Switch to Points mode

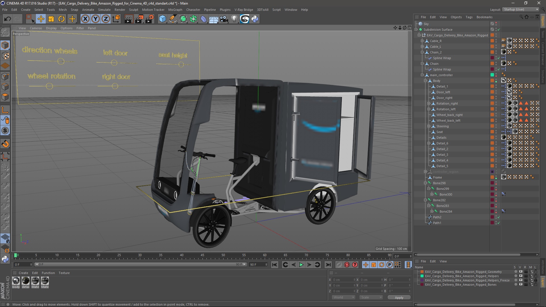5,76
